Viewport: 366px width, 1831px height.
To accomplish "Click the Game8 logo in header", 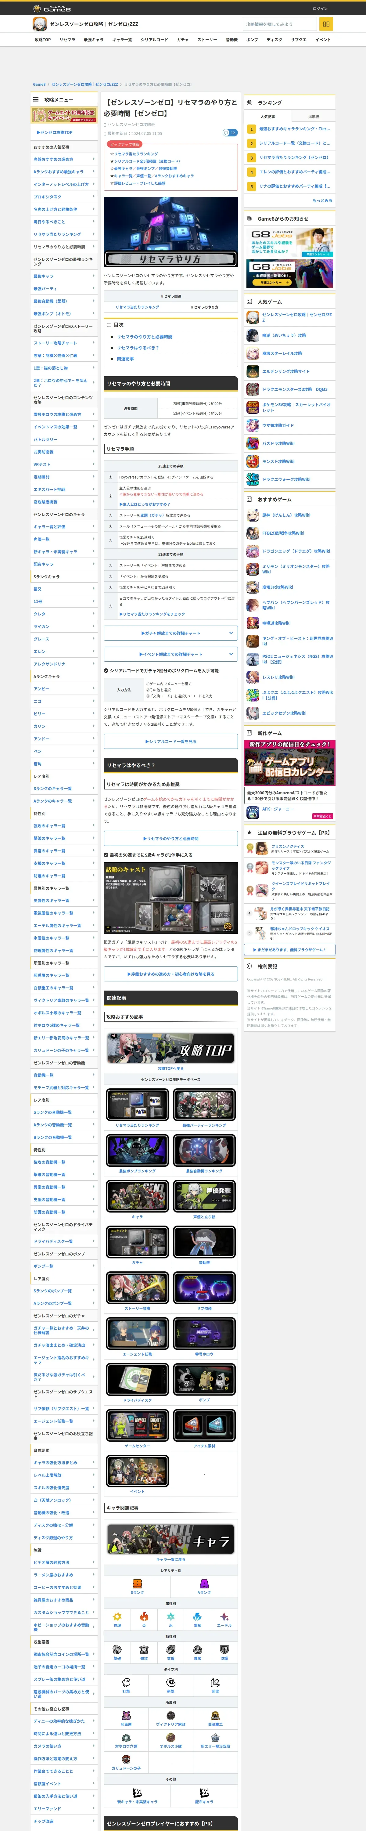I will pyautogui.click(x=52, y=9).
